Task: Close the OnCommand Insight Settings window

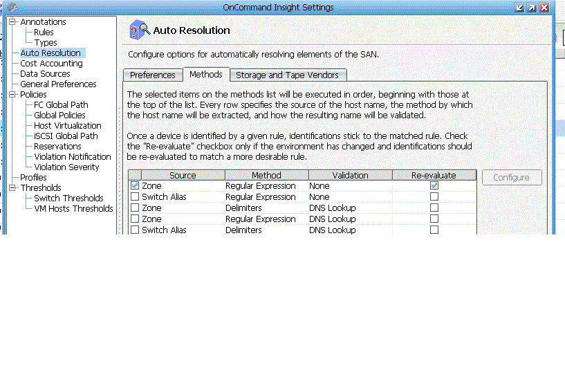Action: pos(544,8)
